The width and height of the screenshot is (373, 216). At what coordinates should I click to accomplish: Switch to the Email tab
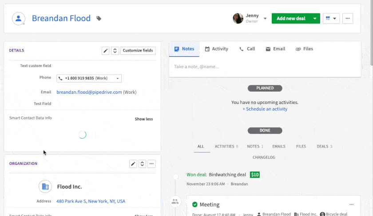[x=275, y=49]
